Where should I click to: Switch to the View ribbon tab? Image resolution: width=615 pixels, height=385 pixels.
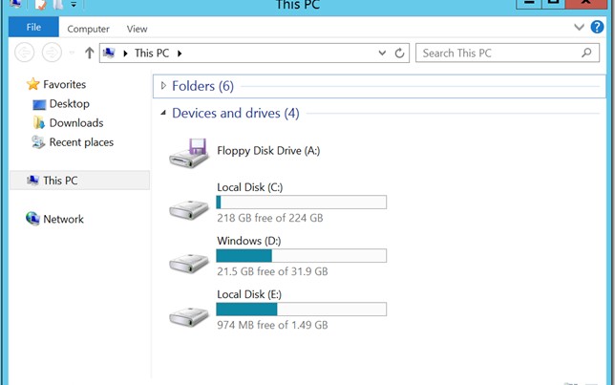(x=137, y=30)
